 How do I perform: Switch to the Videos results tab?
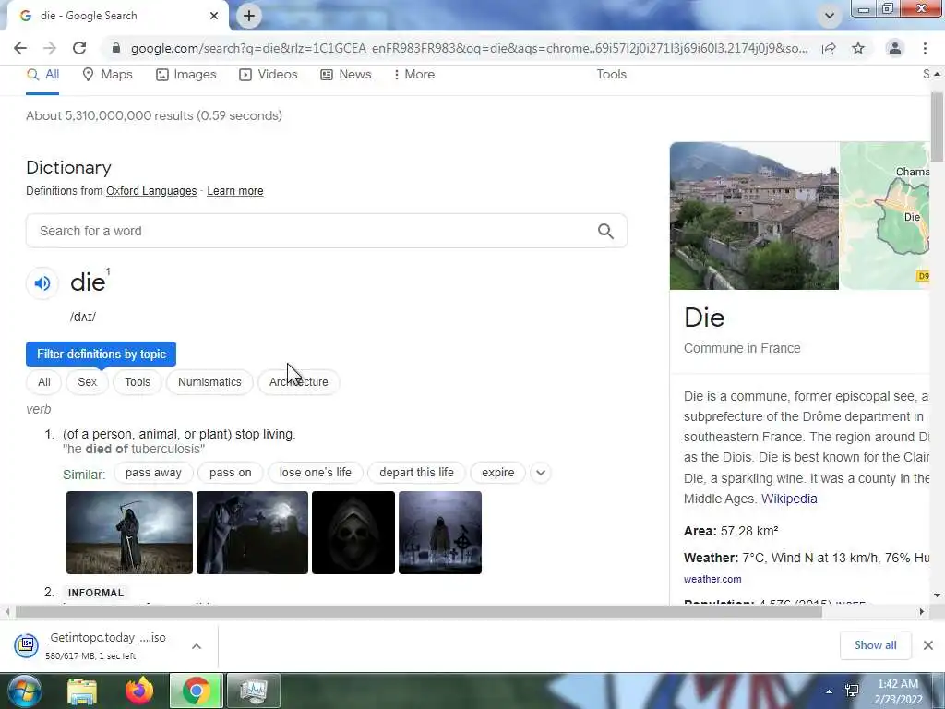pyautogui.click(x=269, y=74)
